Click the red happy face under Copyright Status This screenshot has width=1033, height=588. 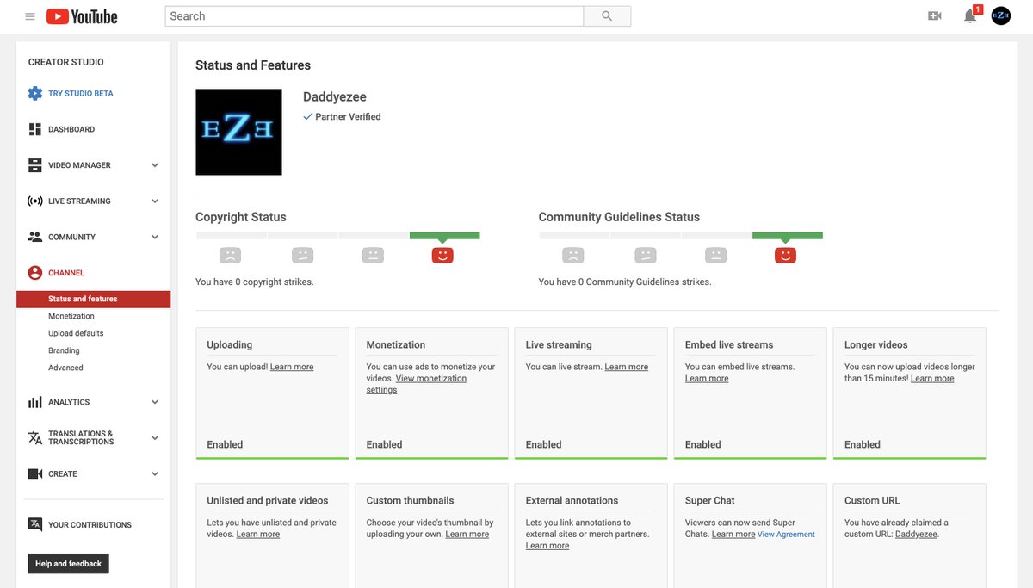pyautogui.click(x=442, y=255)
